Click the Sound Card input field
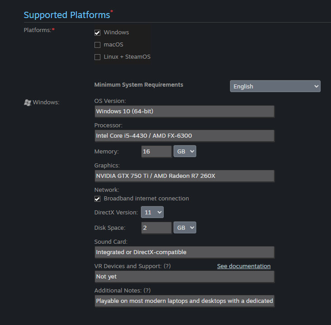The width and height of the screenshot is (331, 325). pyautogui.click(x=184, y=252)
